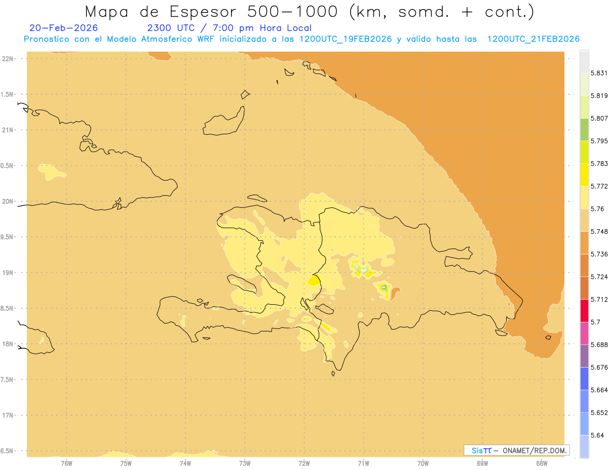
Task: Click the longitude label '68W'
Action: pyautogui.click(x=542, y=463)
